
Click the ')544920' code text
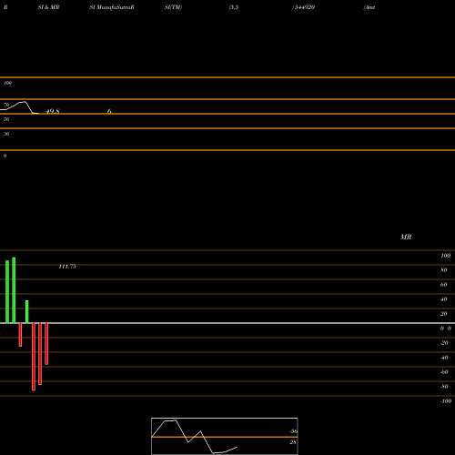coord(303,7)
